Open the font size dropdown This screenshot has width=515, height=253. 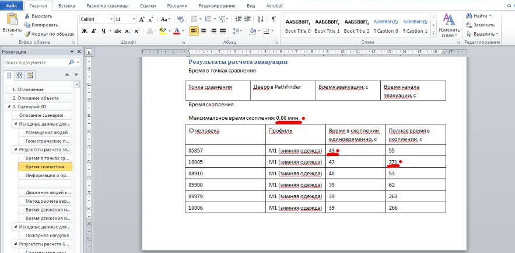coord(134,19)
